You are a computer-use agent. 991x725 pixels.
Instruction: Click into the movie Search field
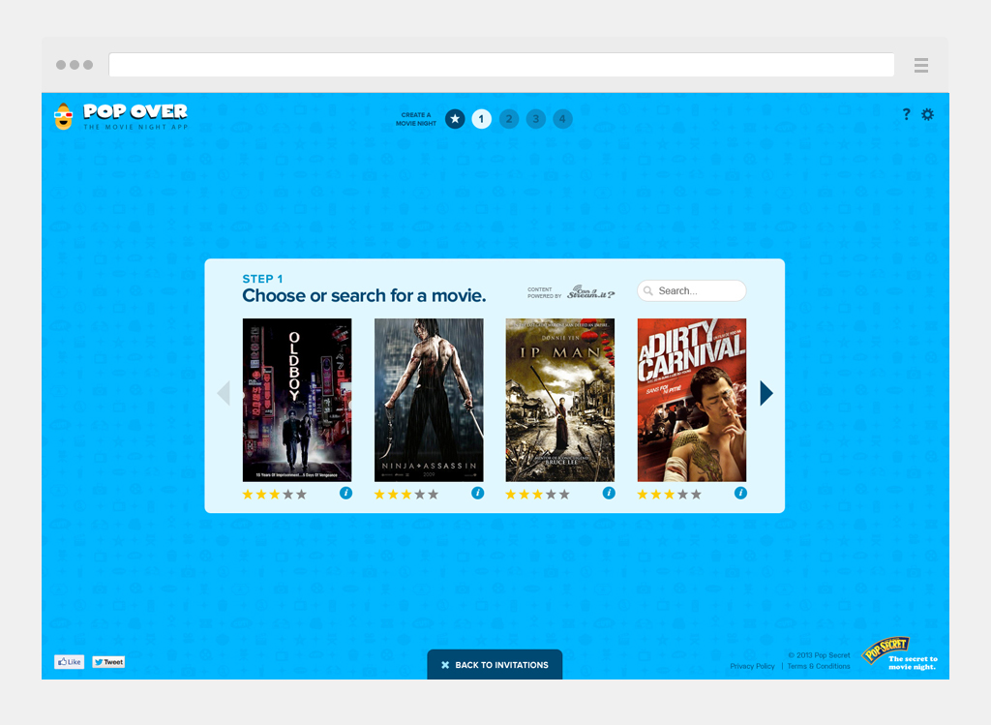(699, 290)
